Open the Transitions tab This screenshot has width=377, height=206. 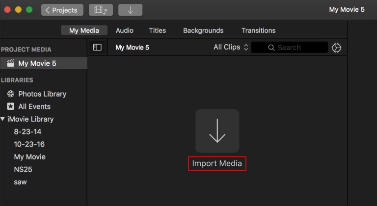click(x=259, y=30)
